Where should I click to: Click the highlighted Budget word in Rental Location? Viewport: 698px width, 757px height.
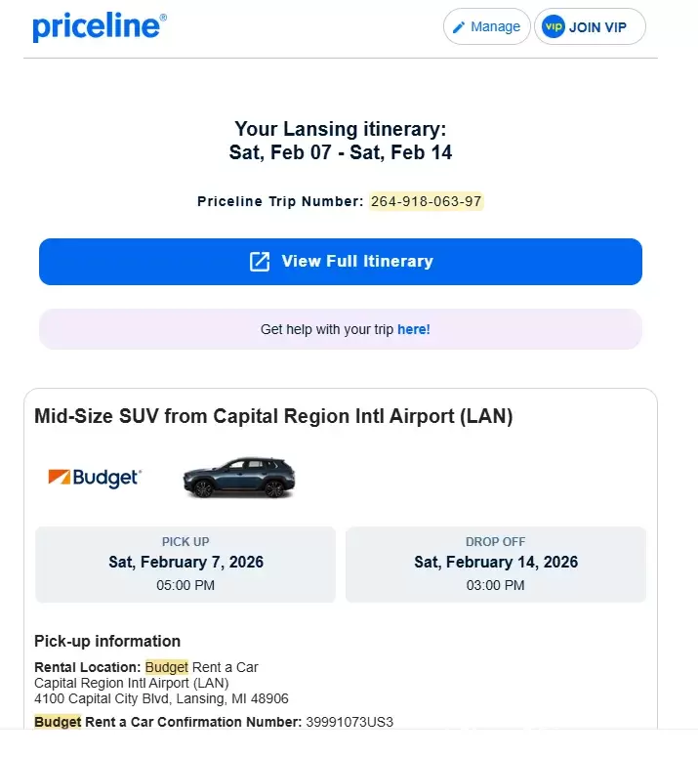(x=166, y=667)
